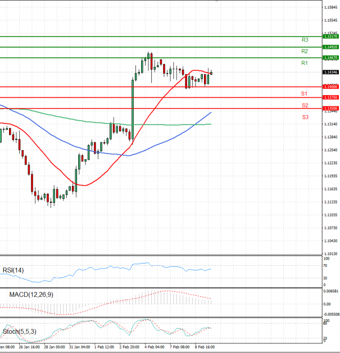Viewport: 340px width, 353px height.
Task: Click the 4 Feb 04:00 time label
Action: pyautogui.click(x=155, y=346)
